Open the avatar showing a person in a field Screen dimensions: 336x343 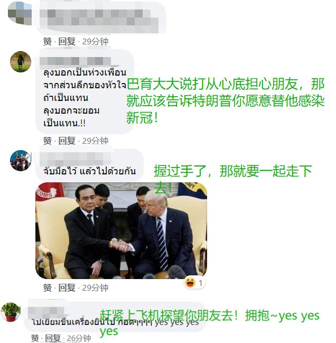coord(21,62)
